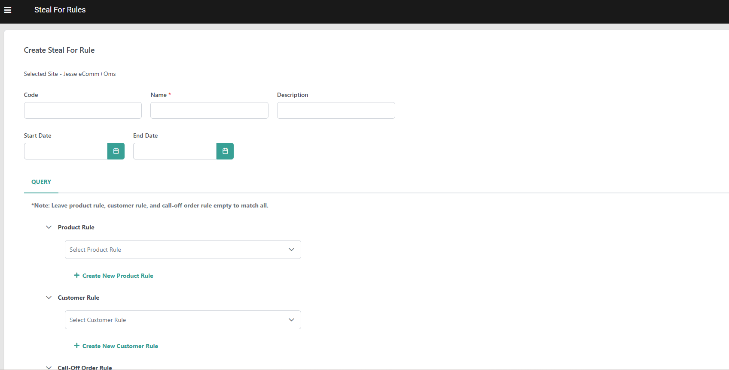Focus the End Date text field

(175, 151)
